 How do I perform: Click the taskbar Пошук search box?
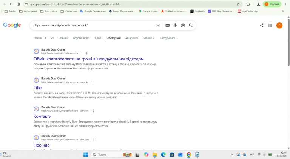[111, 154]
